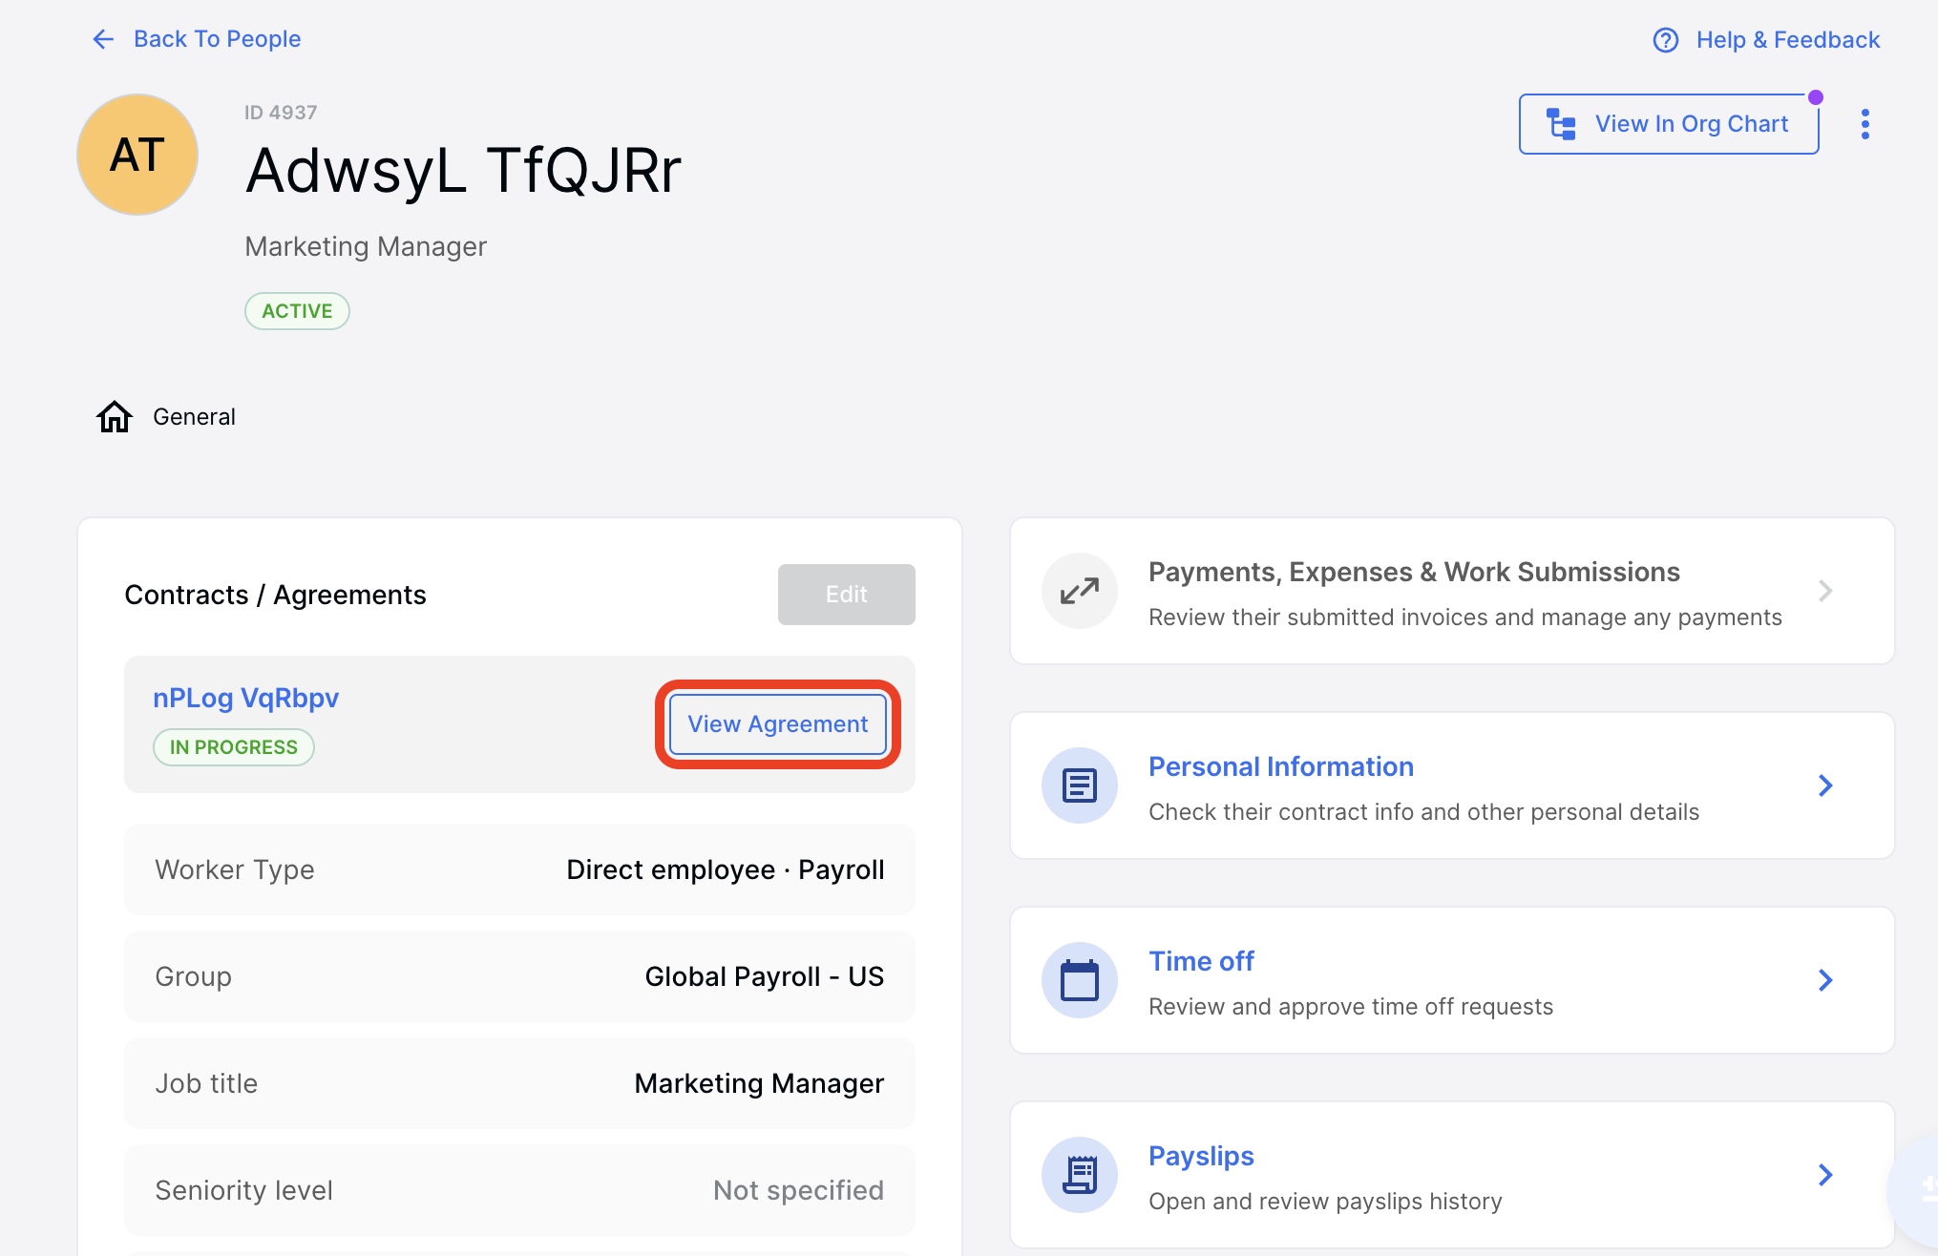Open the nPLog VqRbpv contract link
Screen dimensions: 1938x1256
pyautogui.click(x=246, y=698)
